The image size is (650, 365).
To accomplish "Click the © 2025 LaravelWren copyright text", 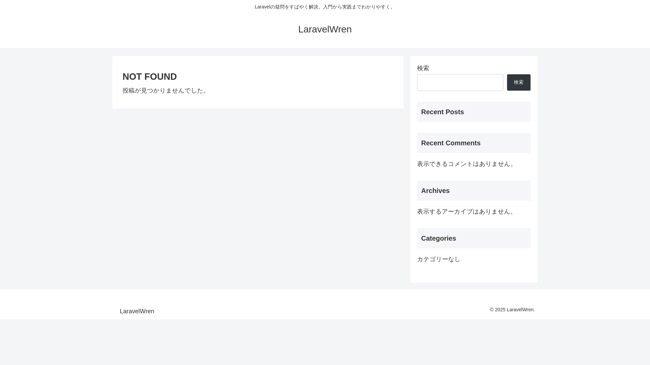I will pos(512,310).
